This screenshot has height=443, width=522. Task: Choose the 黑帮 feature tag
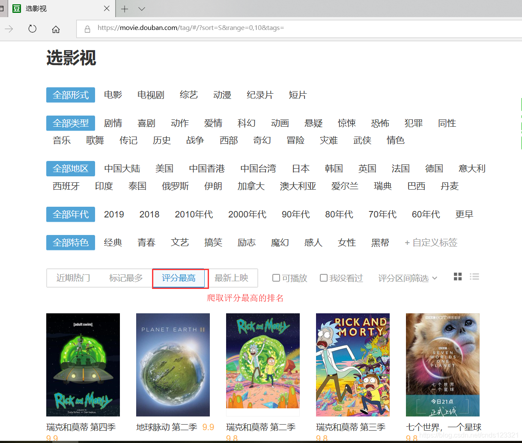coord(380,243)
